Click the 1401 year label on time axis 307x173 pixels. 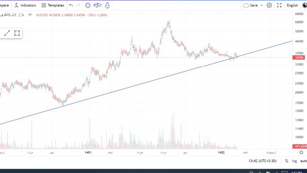[x=88, y=152]
